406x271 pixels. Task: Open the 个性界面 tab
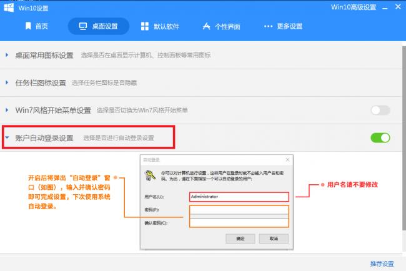tap(221, 26)
